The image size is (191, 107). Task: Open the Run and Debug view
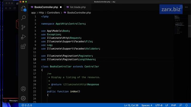(23, 37)
